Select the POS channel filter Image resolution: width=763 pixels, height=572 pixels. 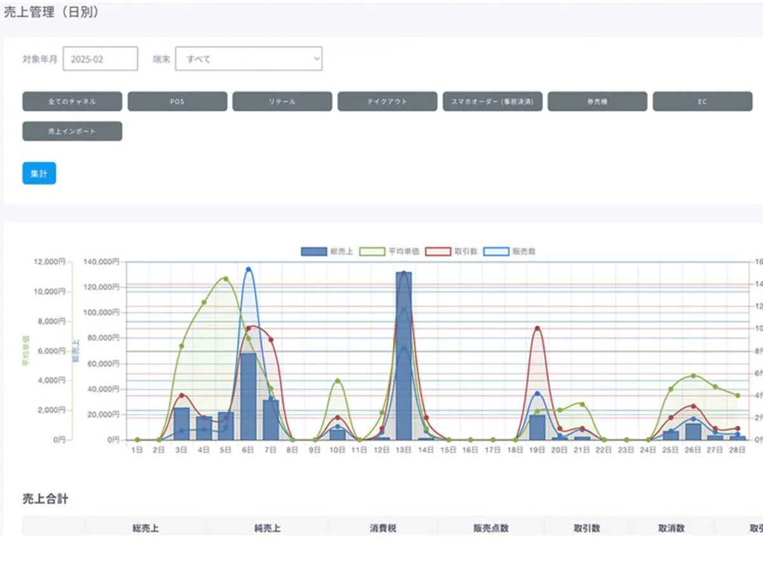[177, 102]
